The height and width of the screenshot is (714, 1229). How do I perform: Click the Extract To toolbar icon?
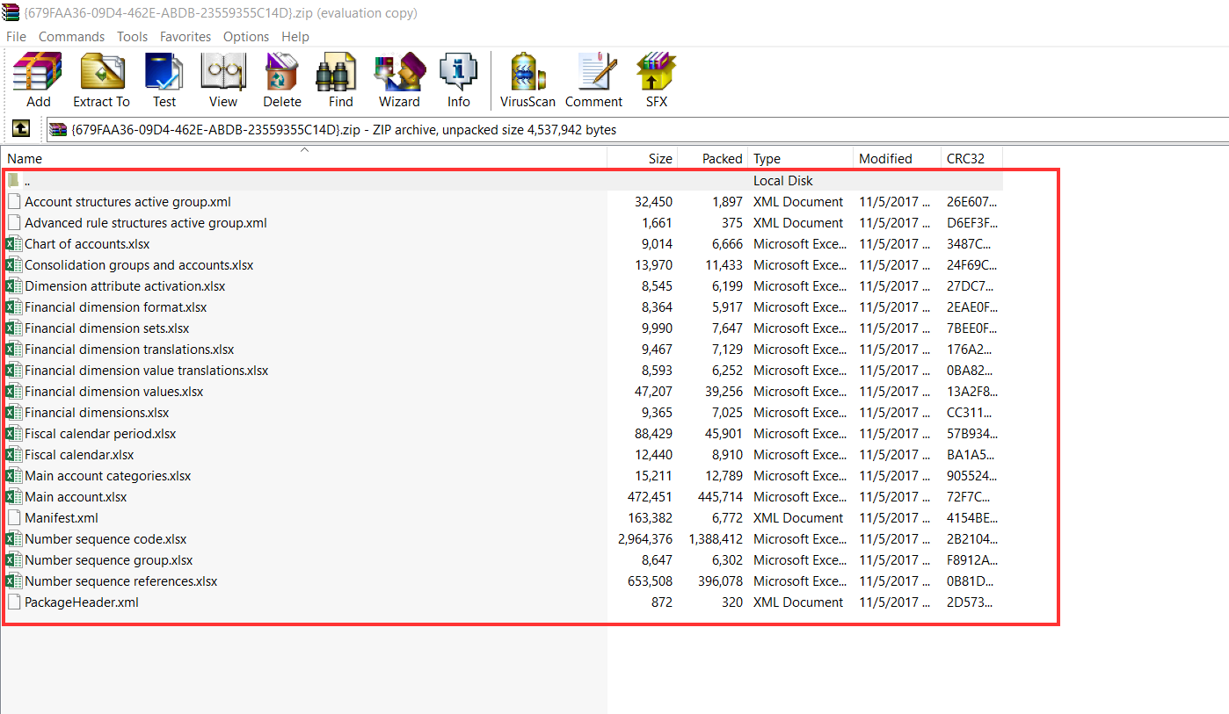pyautogui.click(x=101, y=79)
